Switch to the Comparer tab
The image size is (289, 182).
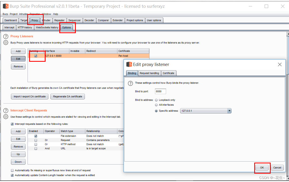pyautogui.click(x=104, y=20)
